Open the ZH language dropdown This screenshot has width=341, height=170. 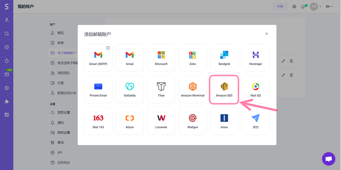329,6
